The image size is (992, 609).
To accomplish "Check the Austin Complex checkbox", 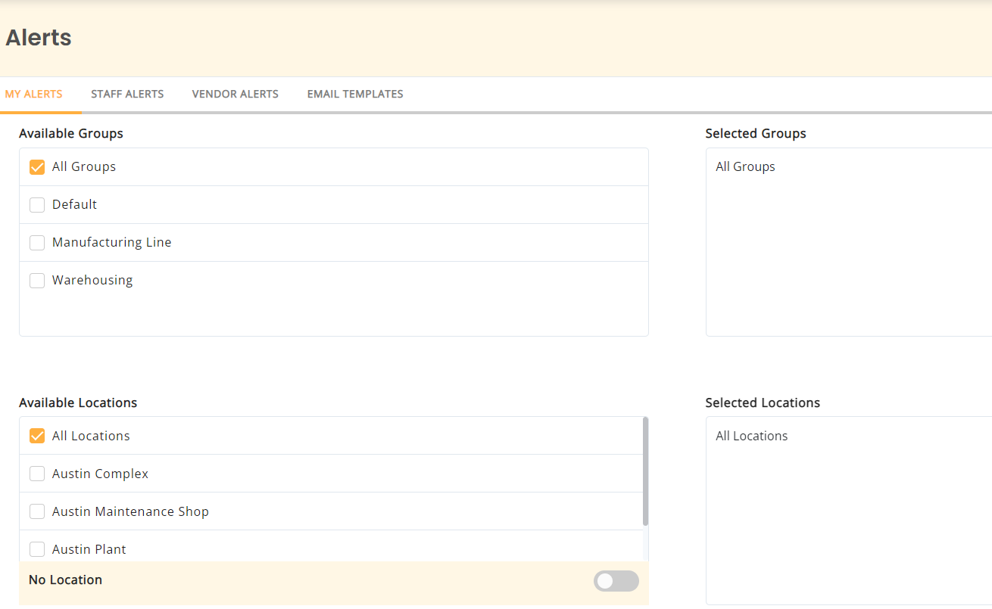I will click(37, 473).
